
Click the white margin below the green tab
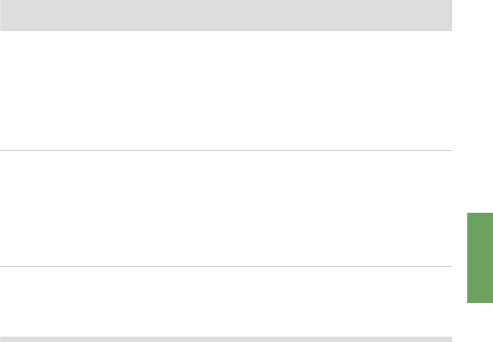click(x=480, y=322)
